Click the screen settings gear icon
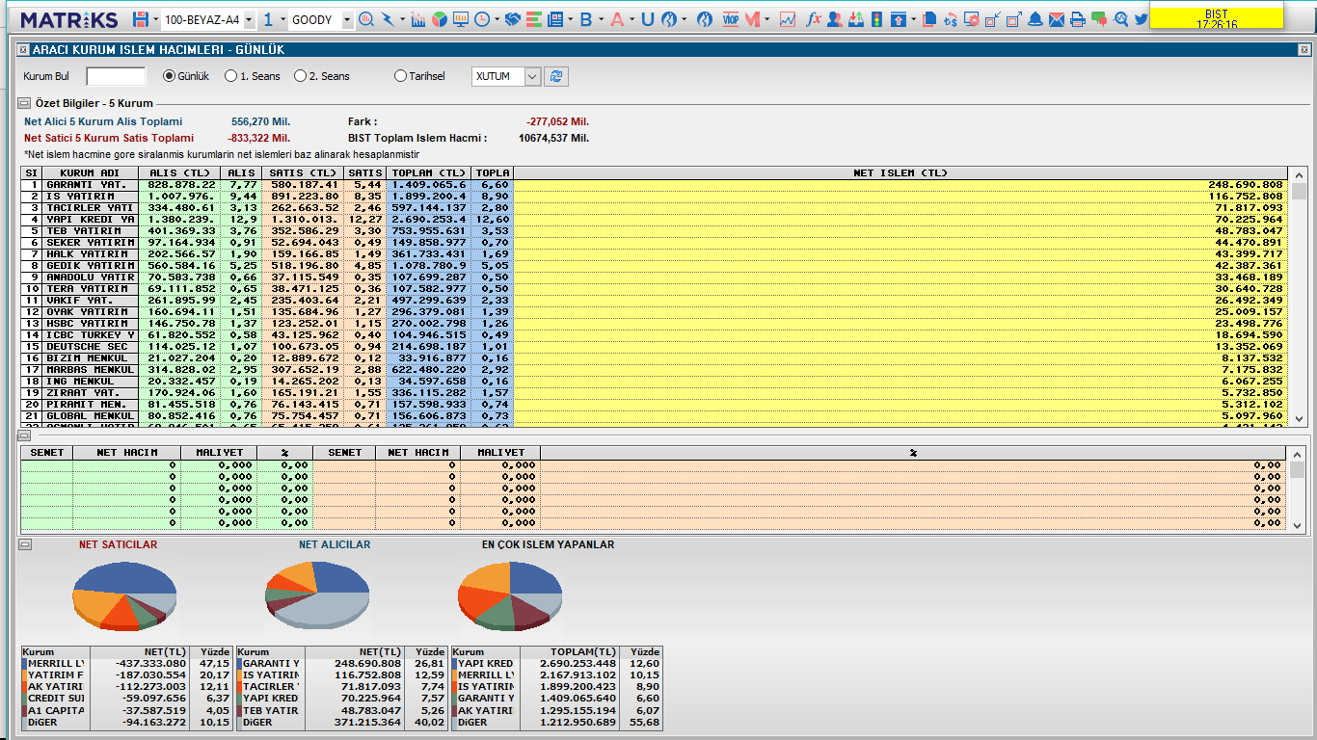The image size is (1317, 740). point(971,19)
